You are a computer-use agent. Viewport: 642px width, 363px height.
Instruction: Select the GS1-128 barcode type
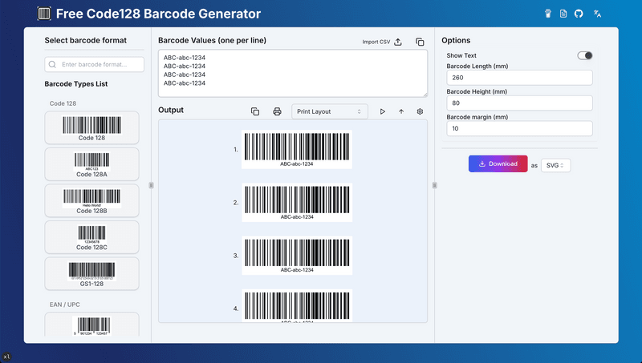tap(91, 273)
